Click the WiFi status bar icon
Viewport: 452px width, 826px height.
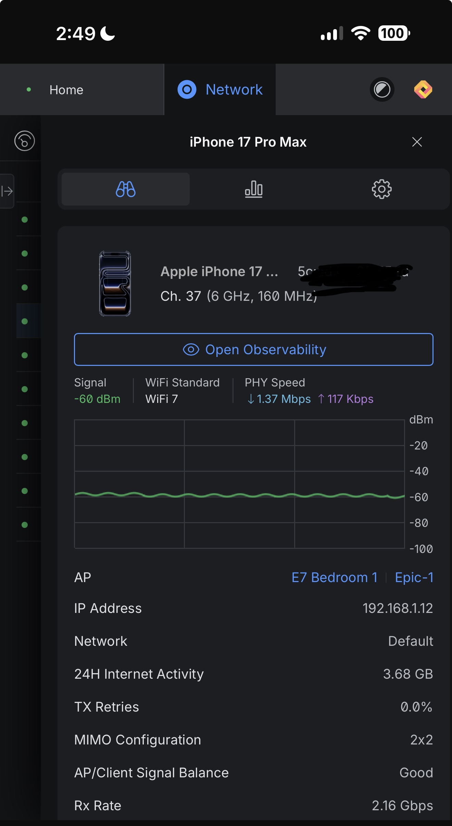click(x=361, y=33)
